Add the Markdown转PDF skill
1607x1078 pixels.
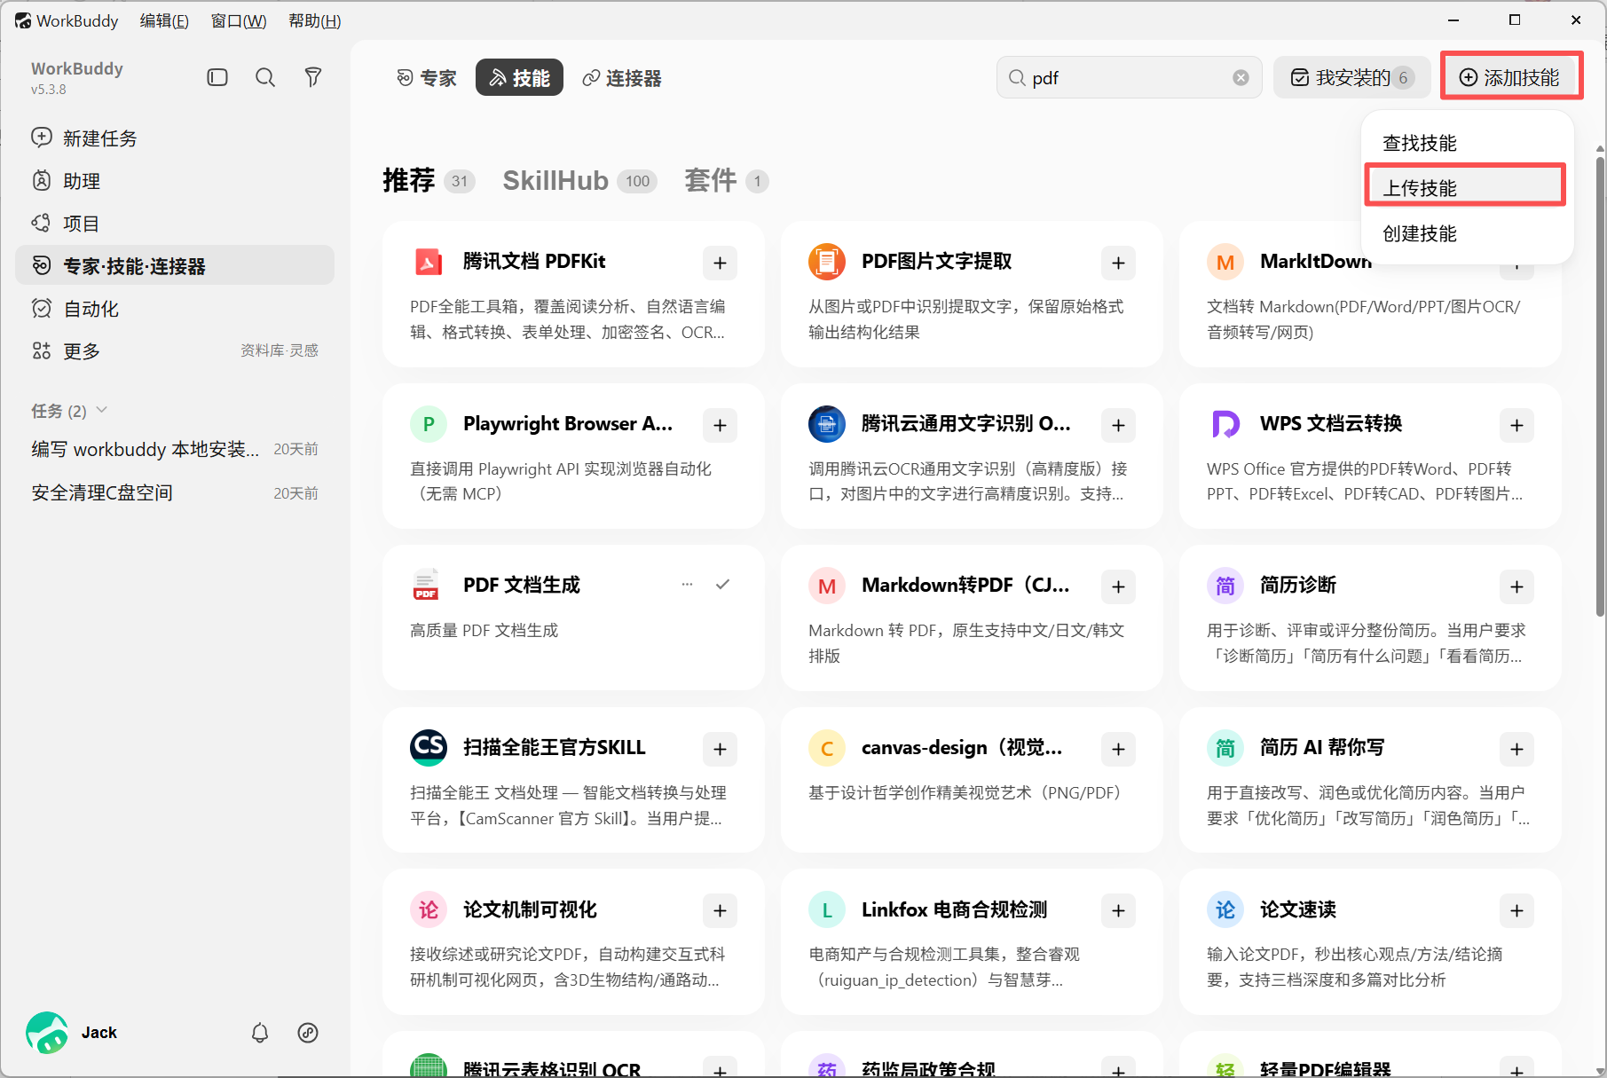1118,586
